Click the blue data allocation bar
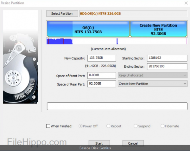The height and width of the screenshot is (151, 190). coord(60,41)
